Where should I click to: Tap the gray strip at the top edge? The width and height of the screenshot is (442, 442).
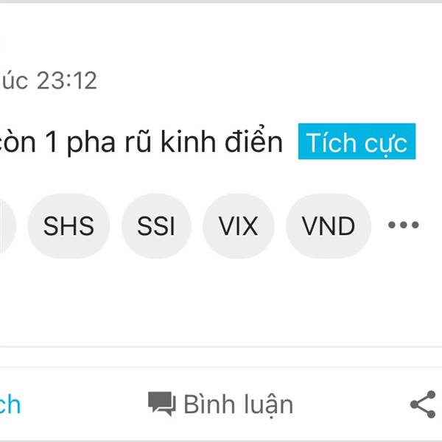pyautogui.click(x=221, y=2)
